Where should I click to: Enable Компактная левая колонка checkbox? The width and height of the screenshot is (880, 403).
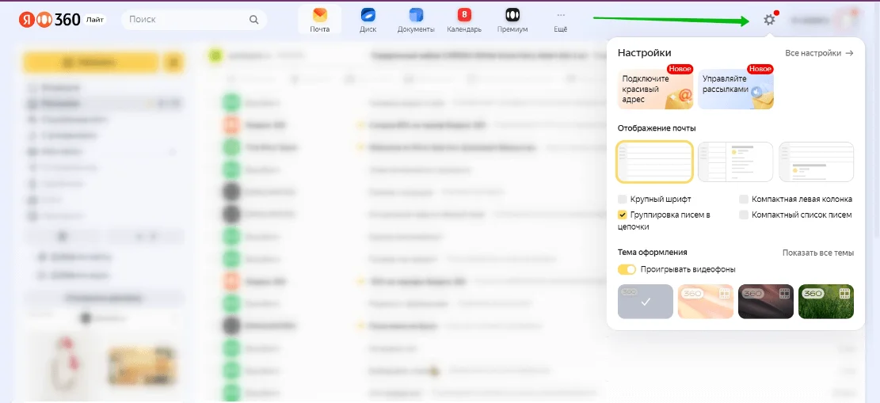[x=744, y=199]
